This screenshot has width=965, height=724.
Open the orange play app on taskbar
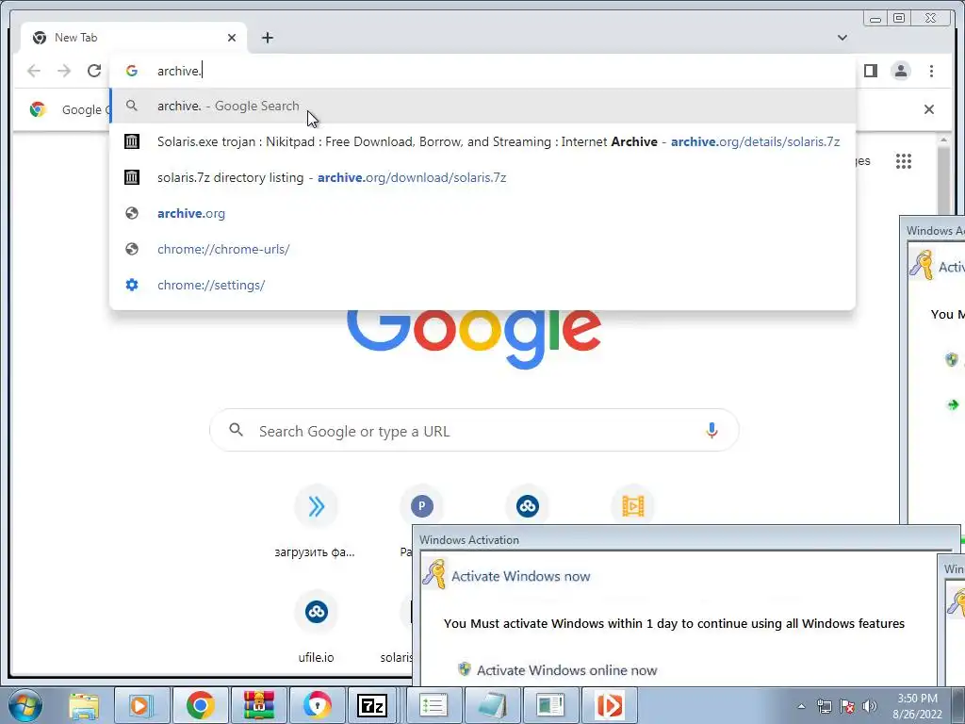(610, 705)
